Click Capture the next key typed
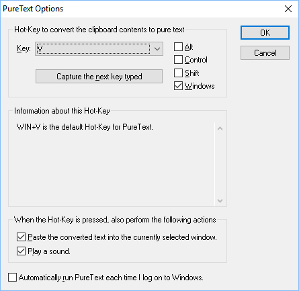299x291 pixels. (x=99, y=77)
